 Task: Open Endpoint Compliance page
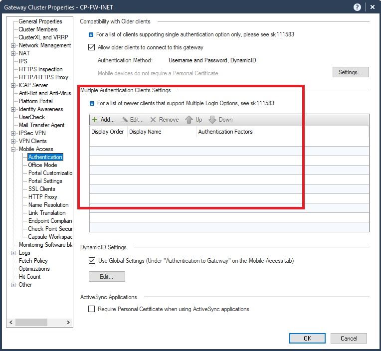click(x=50, y=221)
